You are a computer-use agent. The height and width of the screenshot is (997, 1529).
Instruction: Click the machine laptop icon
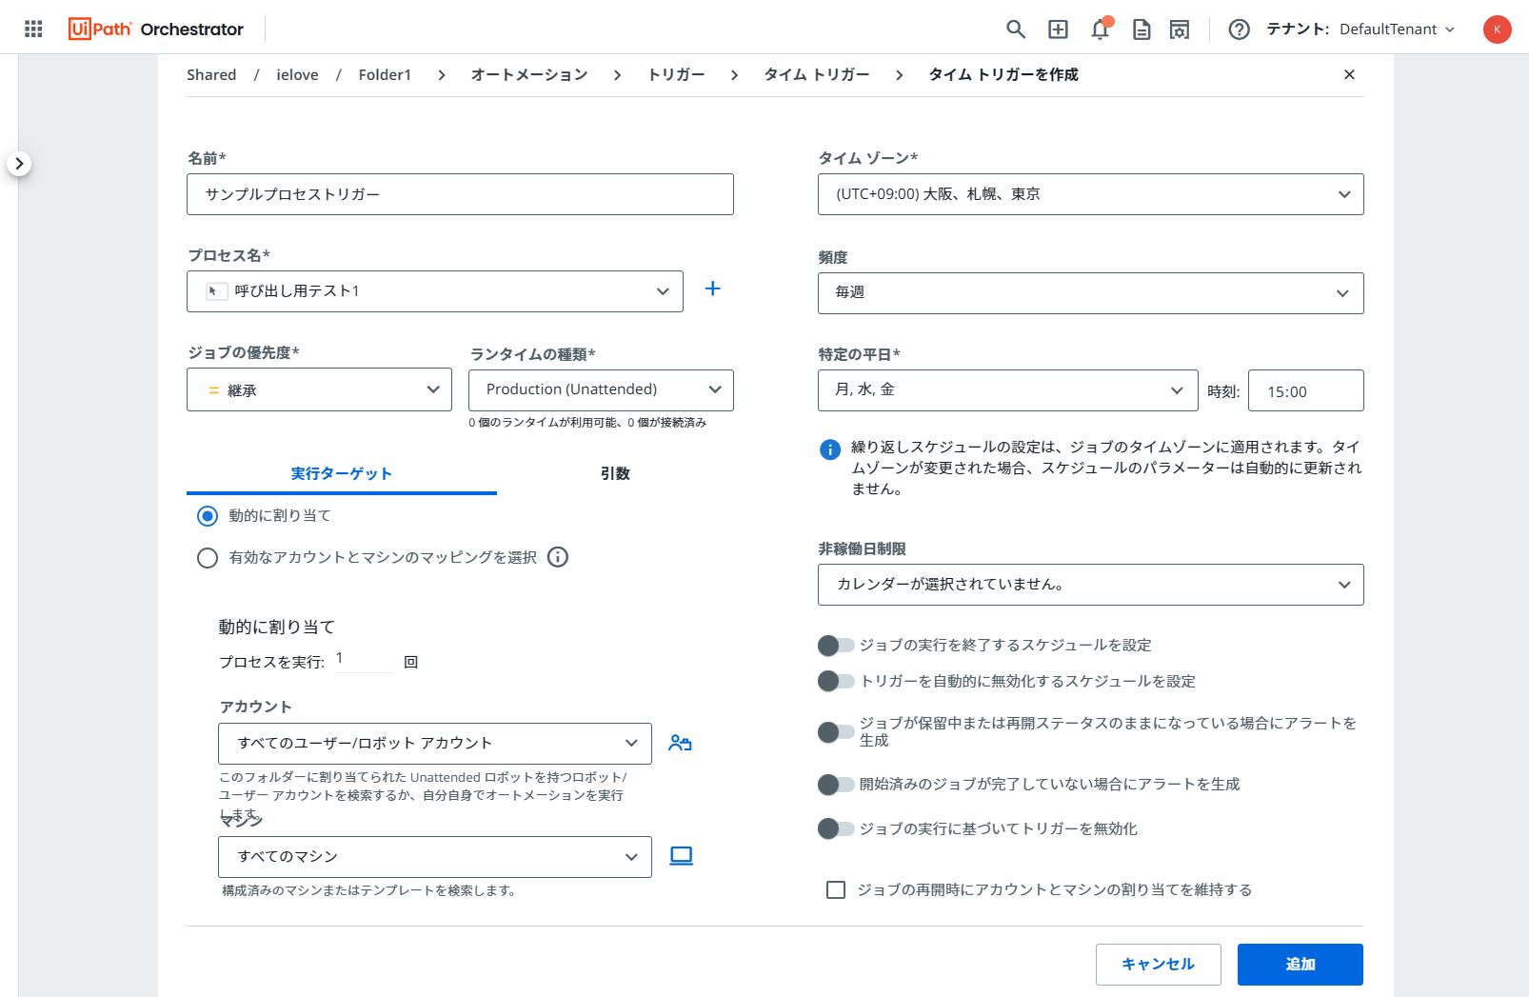pyautogui.click(x=681, y=856)
